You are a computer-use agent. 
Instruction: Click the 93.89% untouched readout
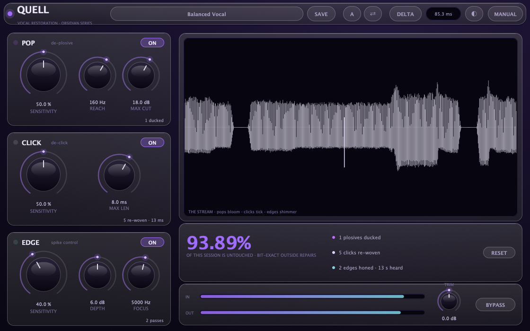(x=219, y=243)
